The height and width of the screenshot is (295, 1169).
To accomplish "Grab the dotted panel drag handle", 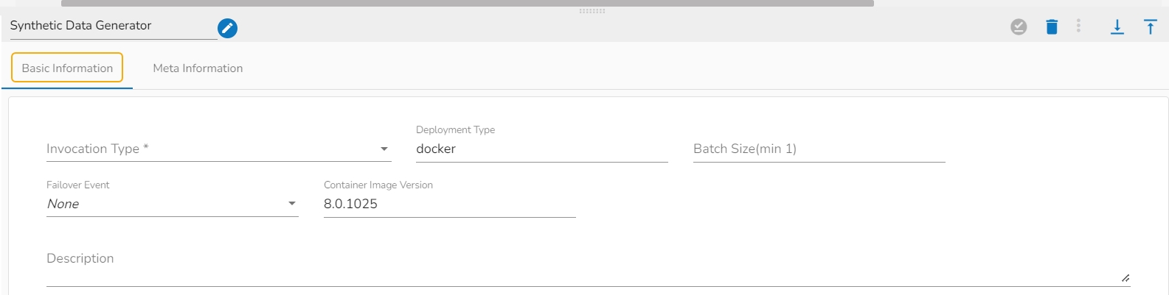I will click(592, 11).
